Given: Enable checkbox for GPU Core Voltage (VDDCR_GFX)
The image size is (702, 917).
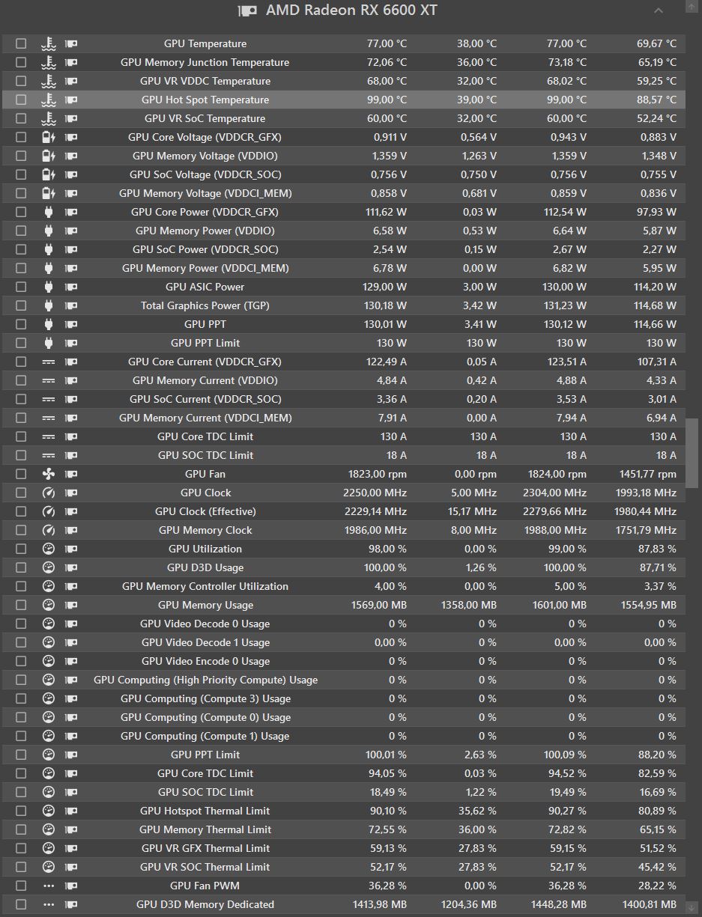Looking at the screenshot, I should 21,137.
